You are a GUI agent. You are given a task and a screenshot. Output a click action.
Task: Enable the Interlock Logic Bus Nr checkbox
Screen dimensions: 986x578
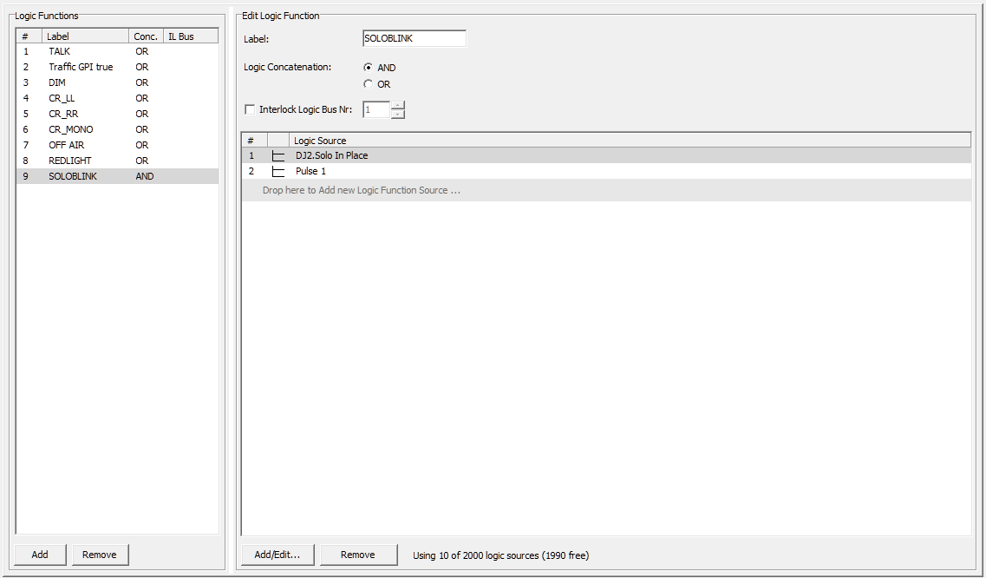pos(250,108)
